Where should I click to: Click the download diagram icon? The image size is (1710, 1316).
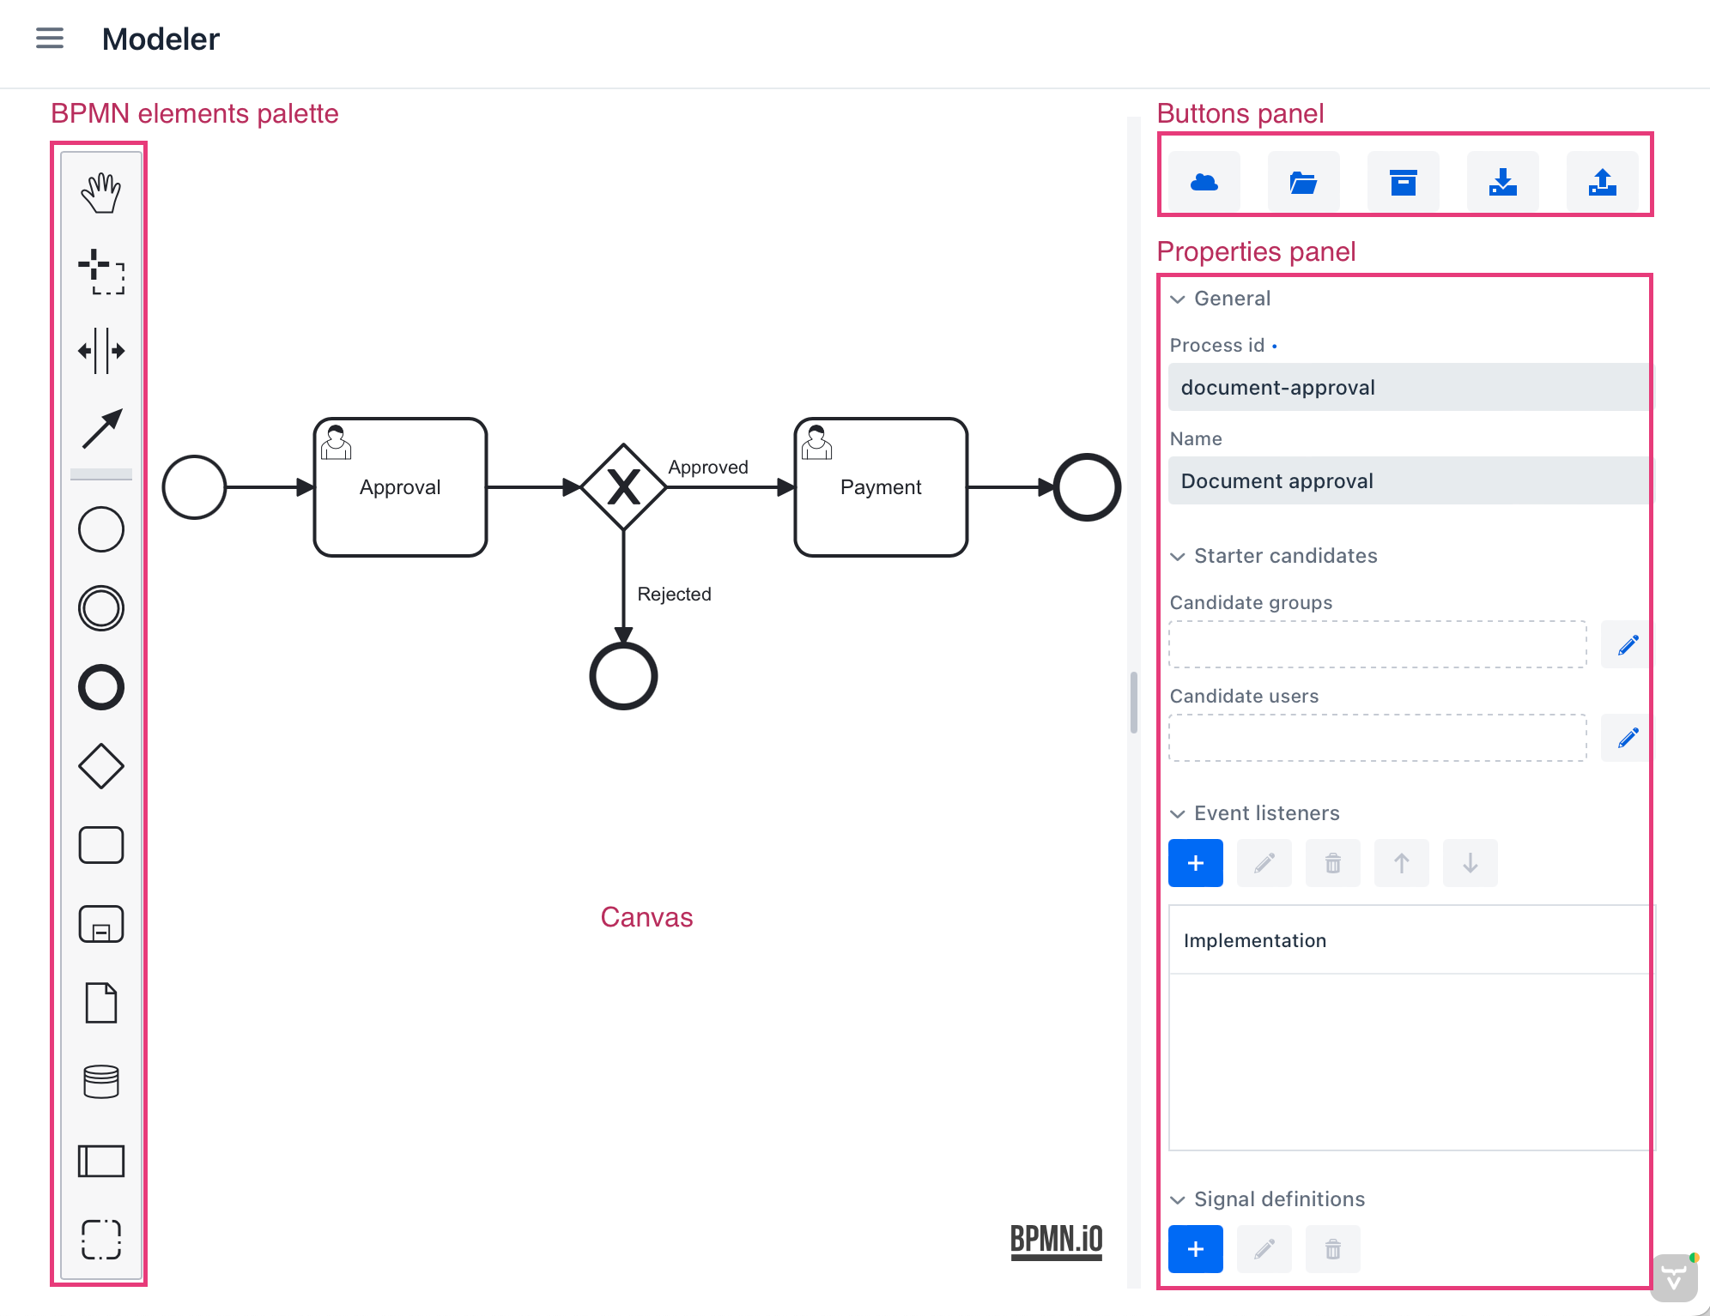point(1502,181)
